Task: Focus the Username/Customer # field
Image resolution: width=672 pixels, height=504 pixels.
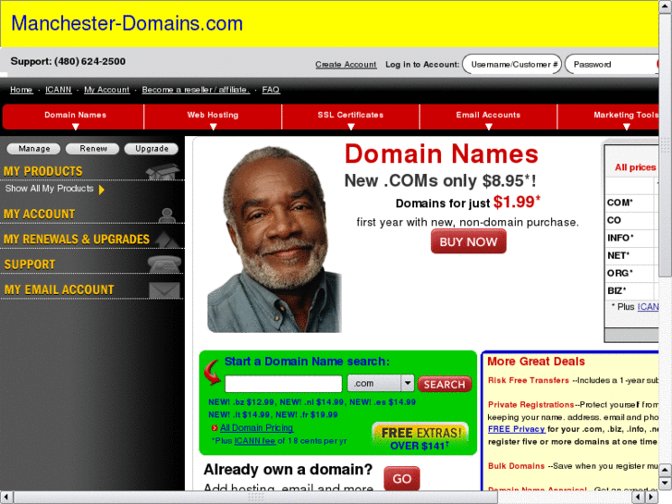Action: coord(512,65)
